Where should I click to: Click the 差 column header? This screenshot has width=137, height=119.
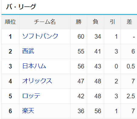click(129, 22)
